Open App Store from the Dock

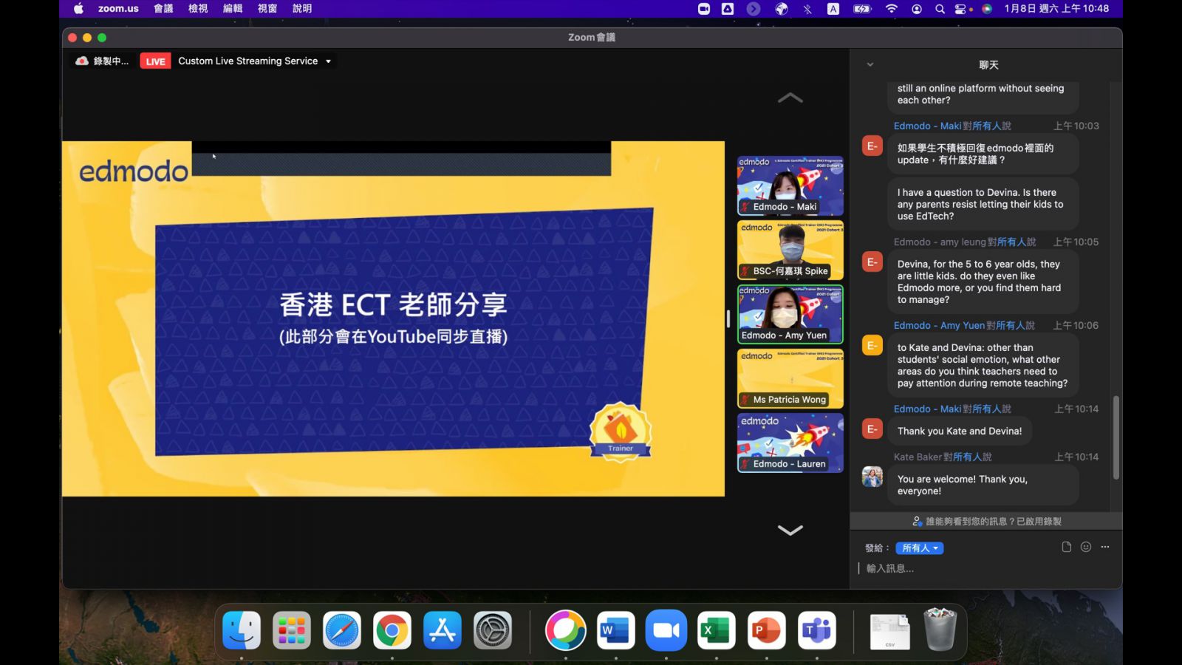(443, 630)
